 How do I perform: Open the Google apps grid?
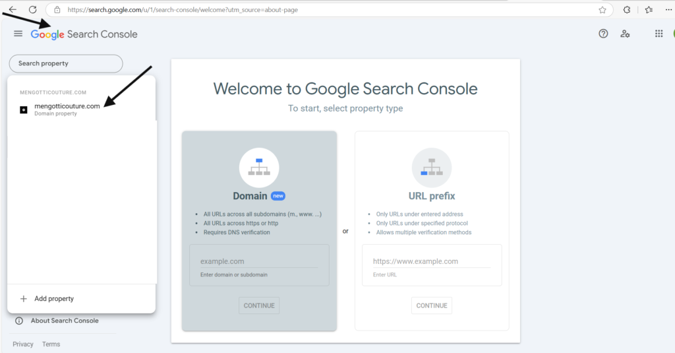click(659, 34)
